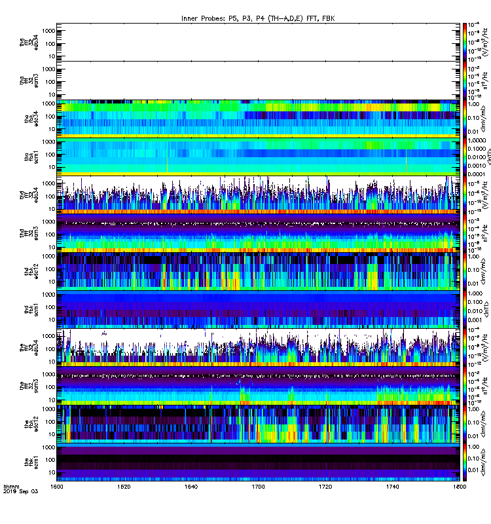491x524 pixels.
Task: Click the '1600' time axis label
Action: [56, 487]
